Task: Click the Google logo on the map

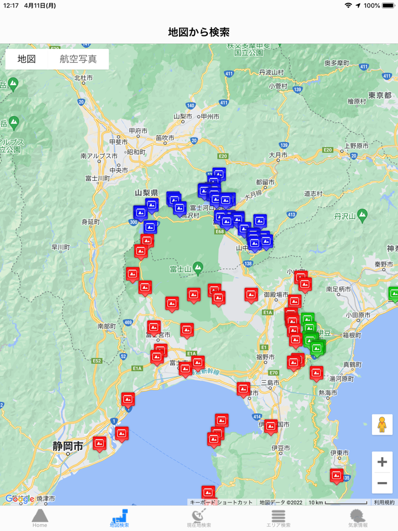Action: [20, 499]
